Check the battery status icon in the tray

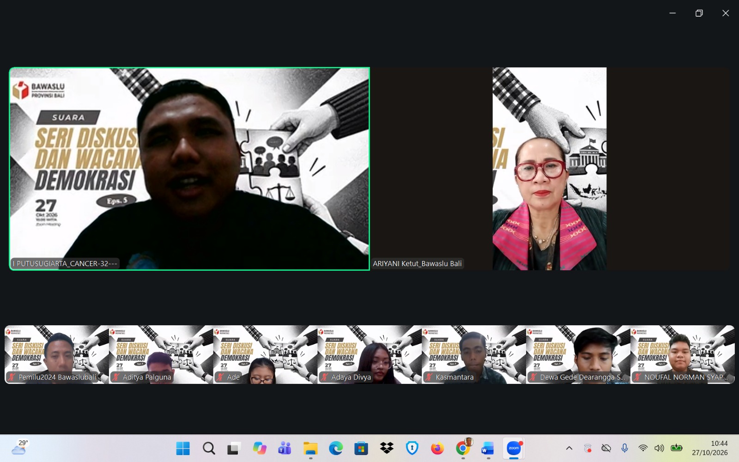(677, 448)
